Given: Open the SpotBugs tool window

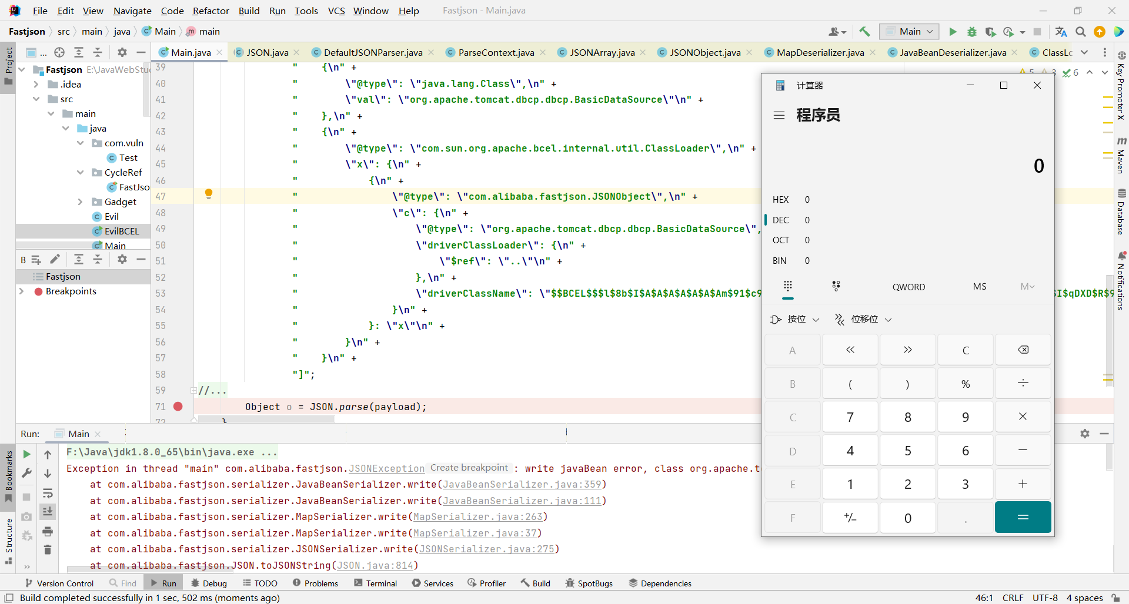Looking at the screenshot, I should (x=589, y=583).
